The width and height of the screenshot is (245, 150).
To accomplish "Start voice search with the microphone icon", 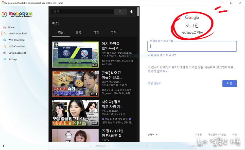I will [x=131, y=11].
